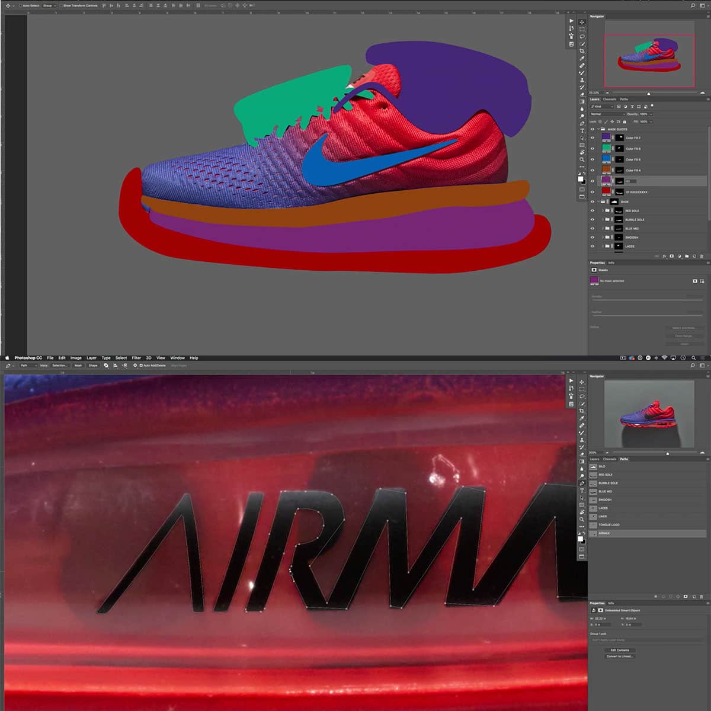The width and height of the screenshot is (711, 711).
Task: Hide the SWOOSH layer group
Action: (591, 237)
